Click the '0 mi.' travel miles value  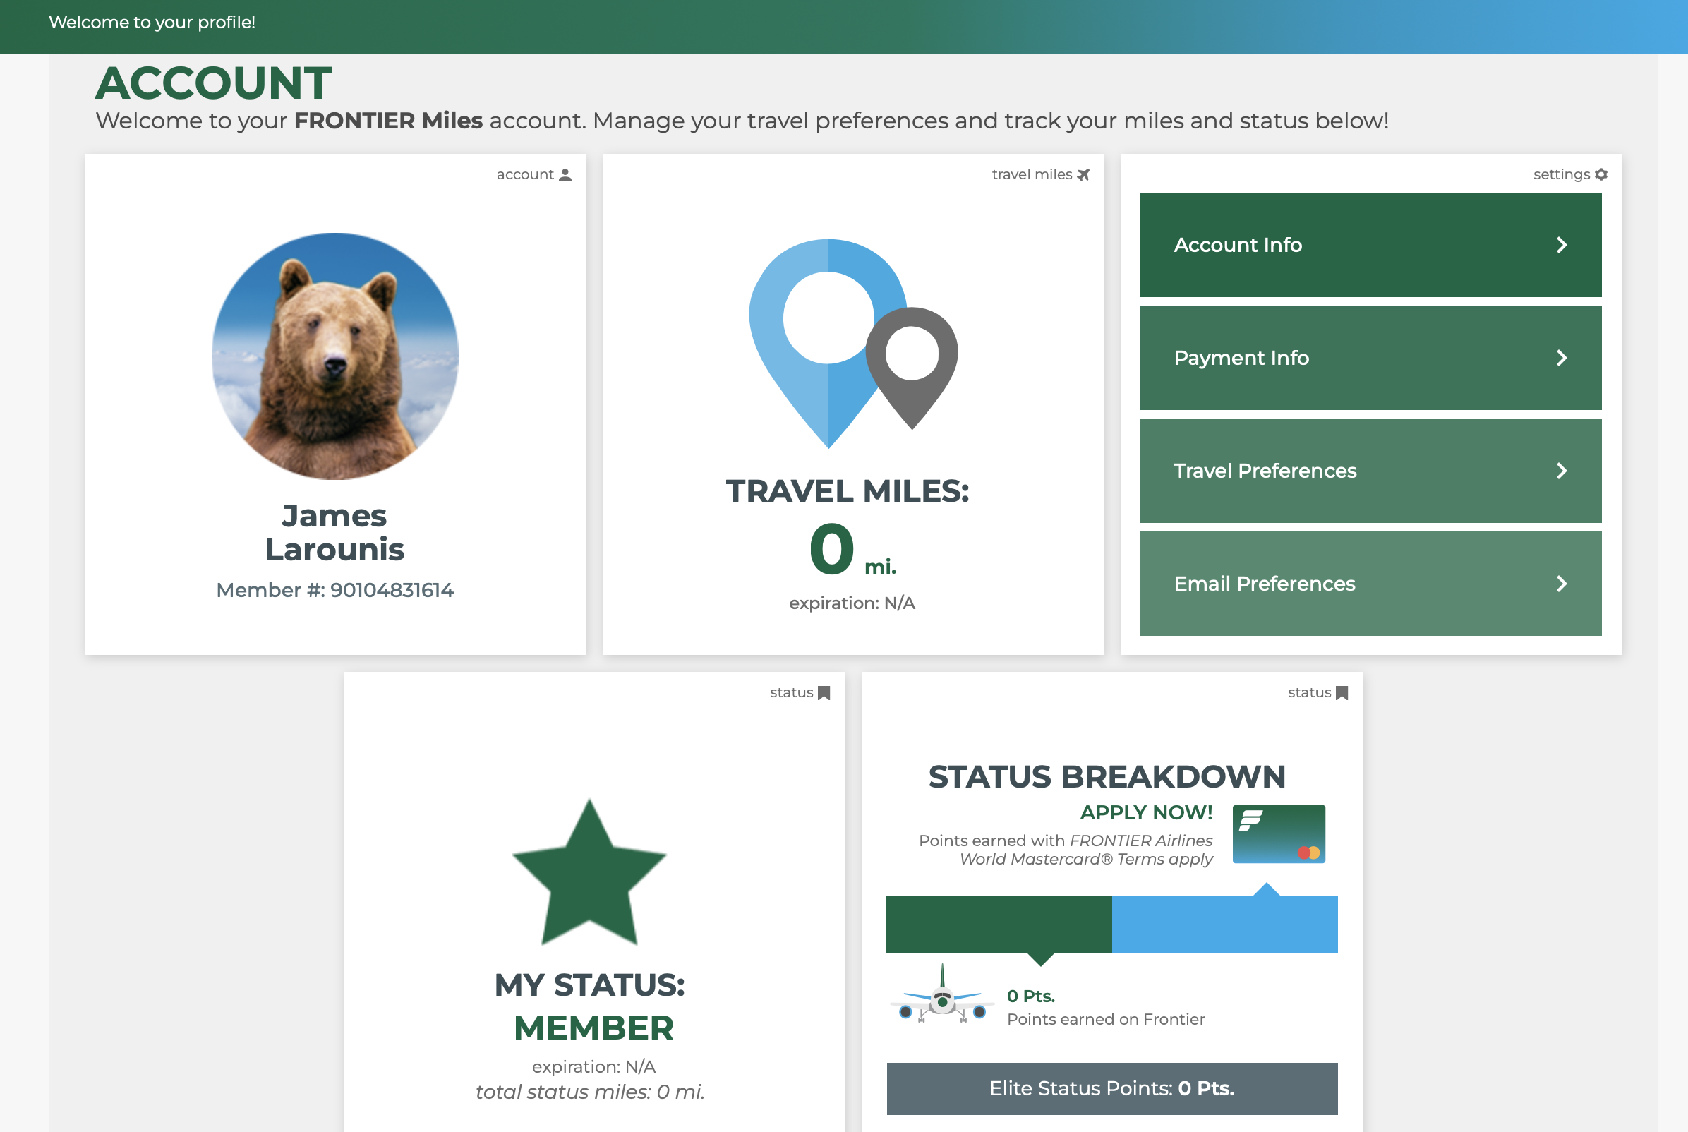tap(852, 549)
